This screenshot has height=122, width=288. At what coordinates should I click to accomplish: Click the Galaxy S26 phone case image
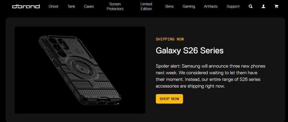(80, 70)
